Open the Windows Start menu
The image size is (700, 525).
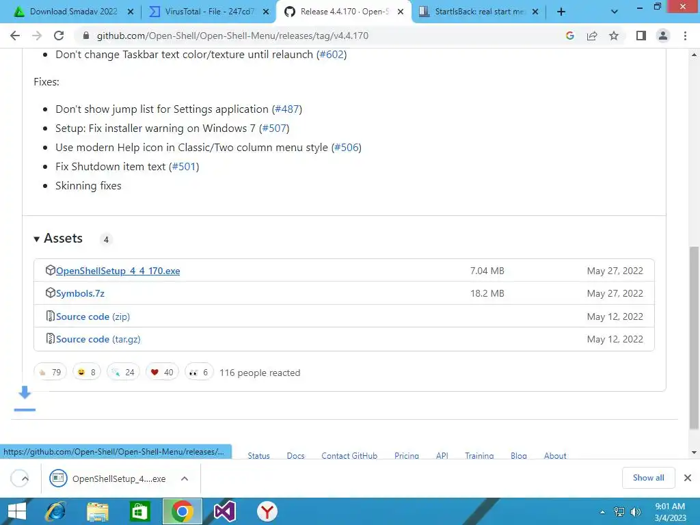pos(17,511)
